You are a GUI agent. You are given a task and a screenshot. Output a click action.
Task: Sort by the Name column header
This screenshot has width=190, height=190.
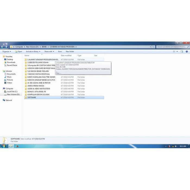tap(27, 56)
